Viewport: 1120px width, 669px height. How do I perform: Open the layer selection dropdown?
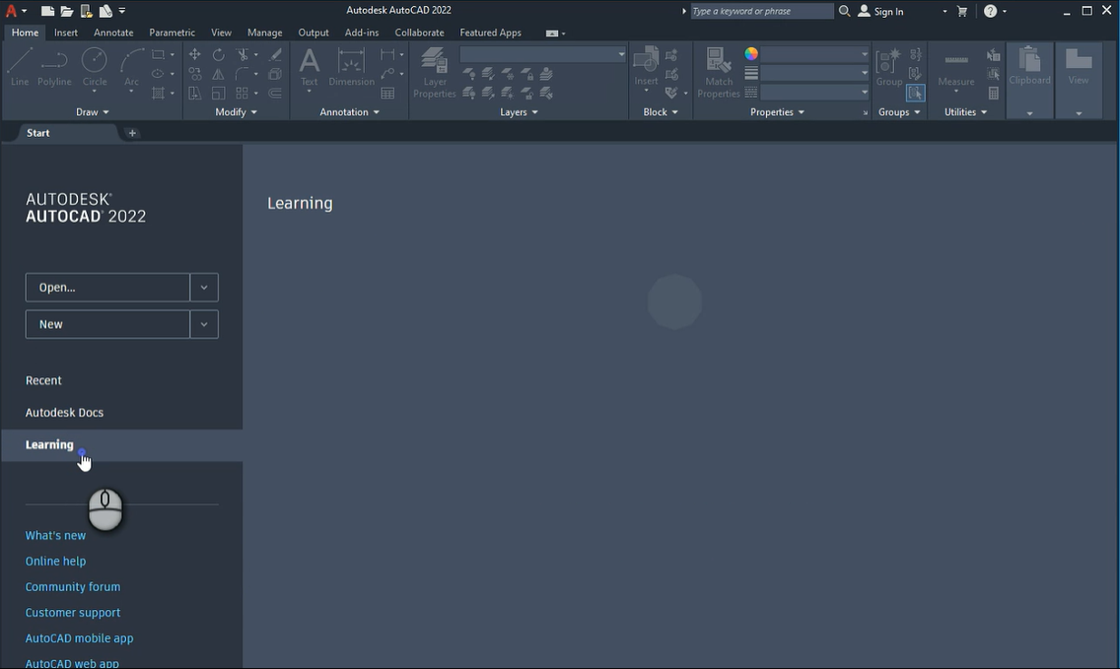543,54
